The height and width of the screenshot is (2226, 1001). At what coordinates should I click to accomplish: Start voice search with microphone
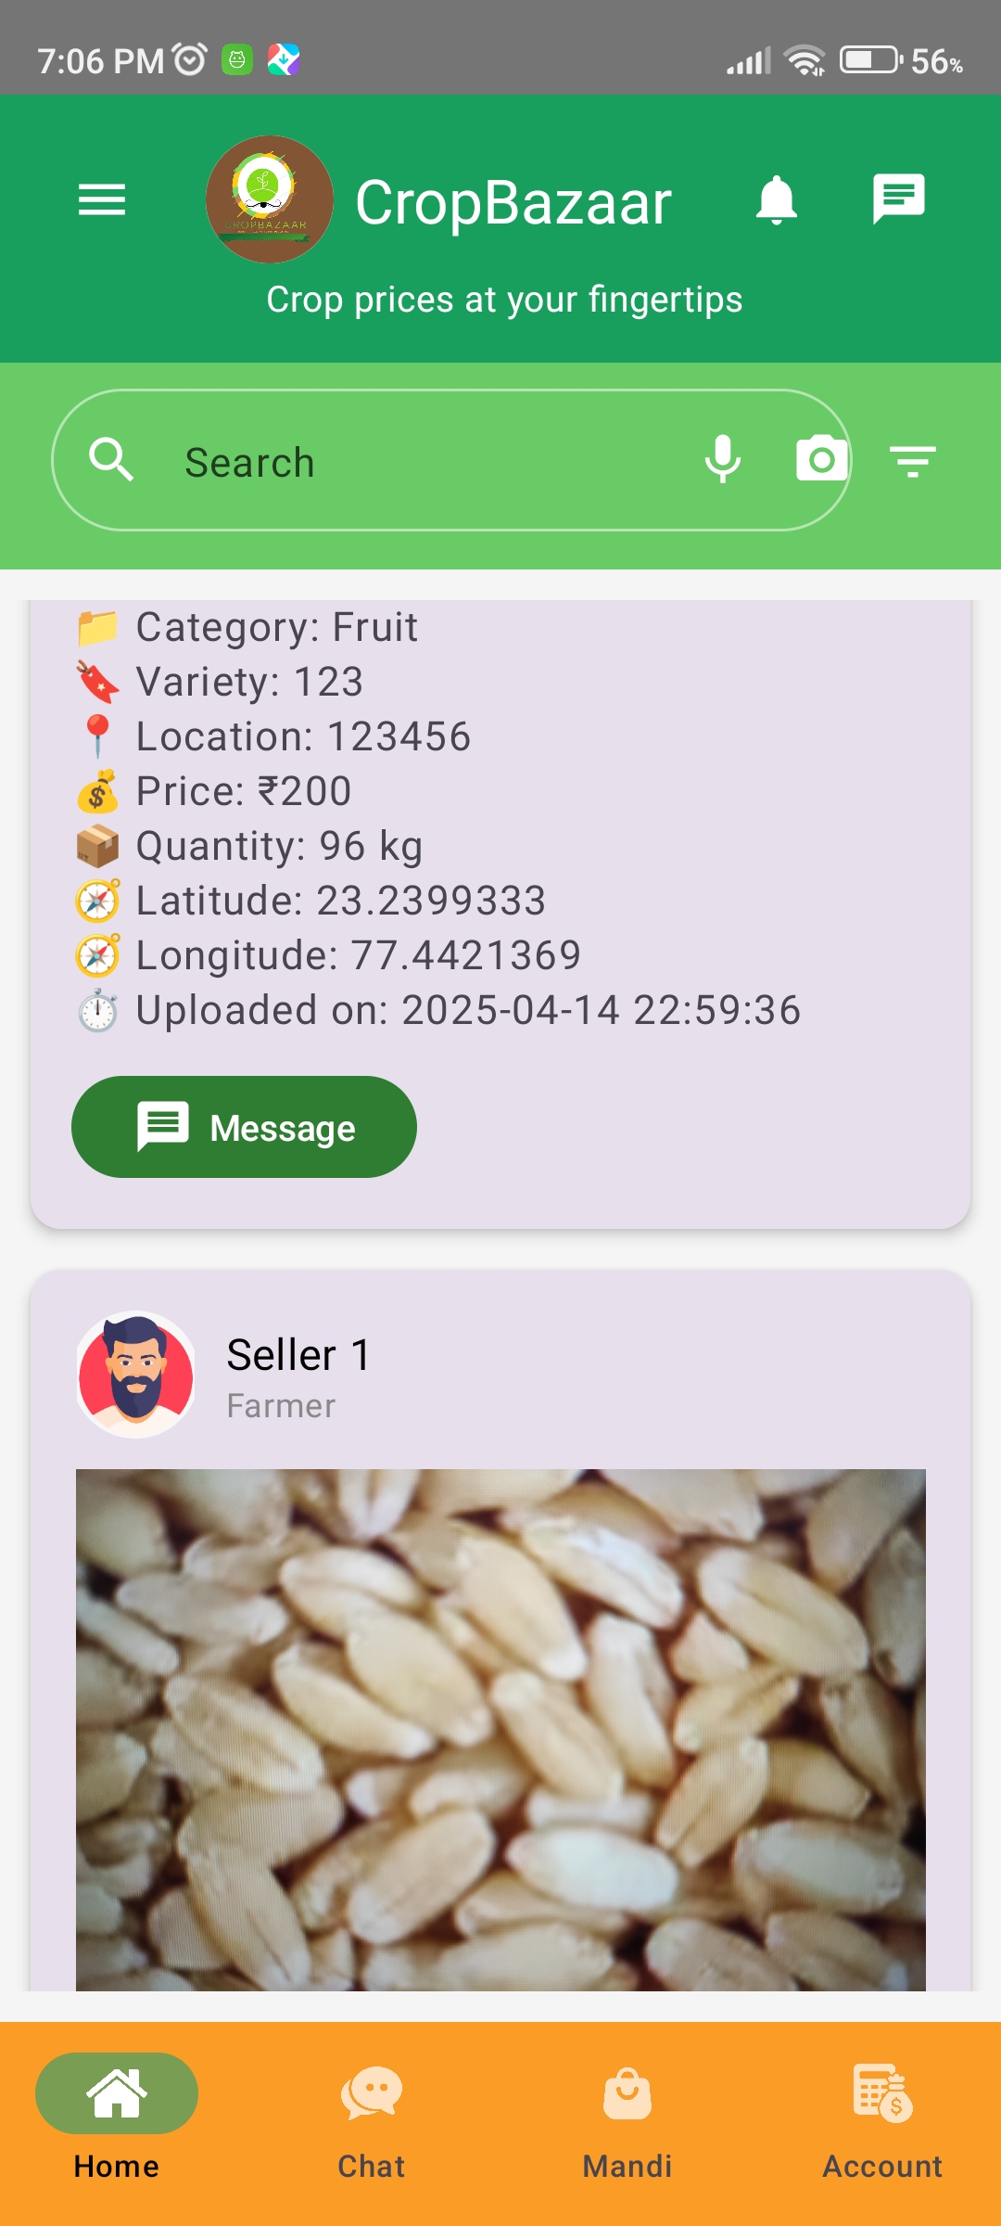pyautogui.click(x=722, y=460)
